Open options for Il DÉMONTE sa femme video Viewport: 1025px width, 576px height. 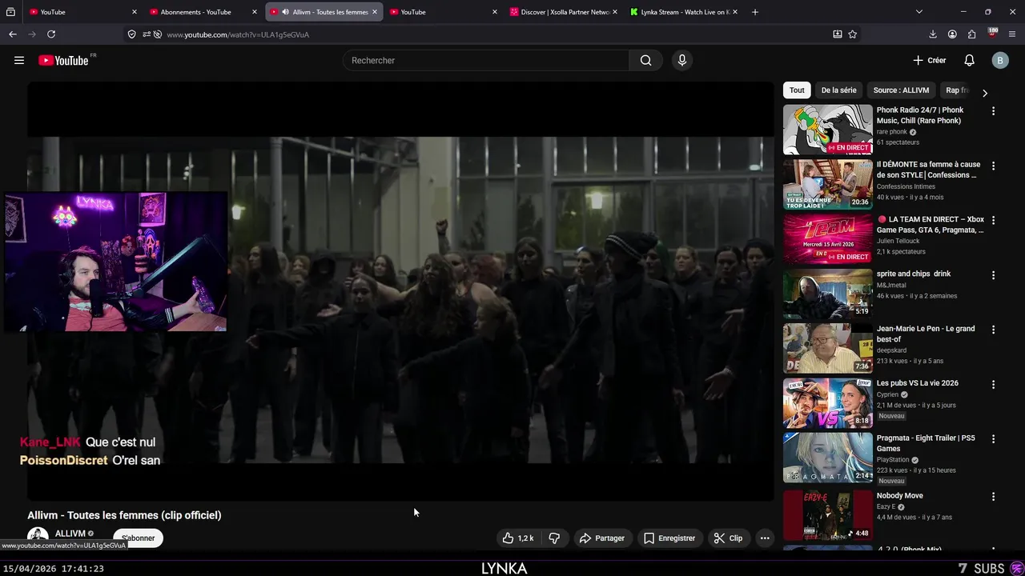pyautogui.click(x=993, y=166)
